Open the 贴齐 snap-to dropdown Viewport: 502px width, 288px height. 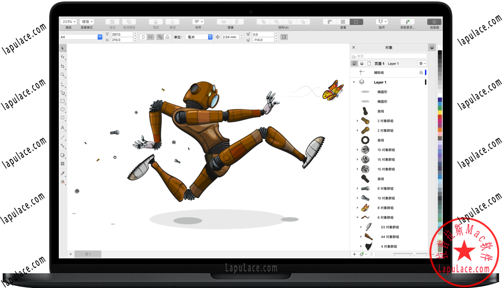coord(382,22)
